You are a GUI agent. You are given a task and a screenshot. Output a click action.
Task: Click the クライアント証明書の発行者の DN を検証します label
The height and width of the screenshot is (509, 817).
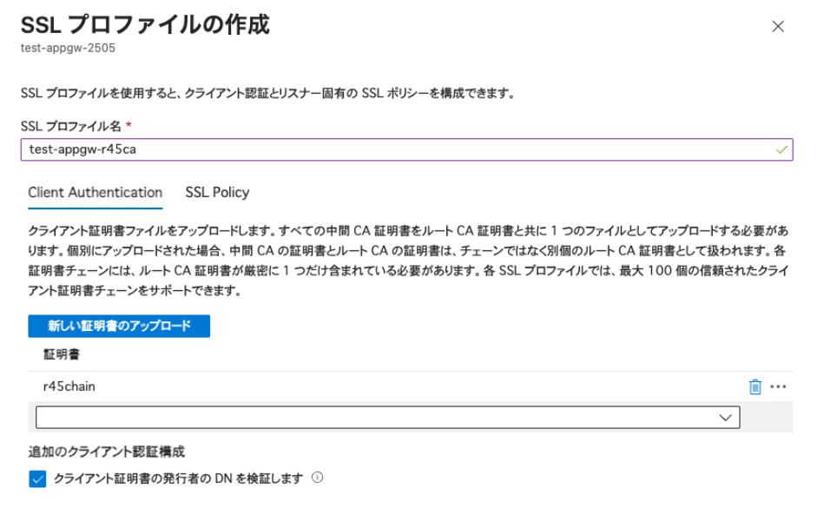coord(178,479)
